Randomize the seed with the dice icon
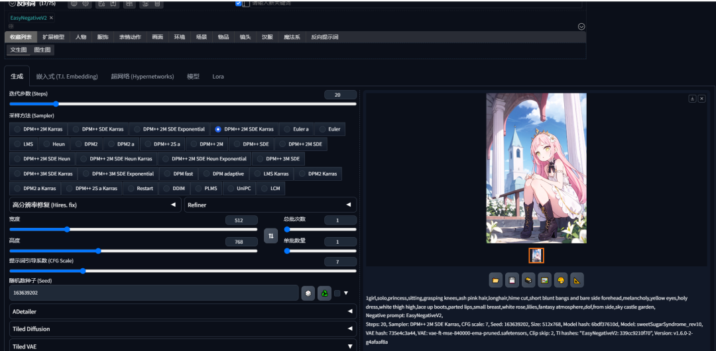 [x=308, y=293]
